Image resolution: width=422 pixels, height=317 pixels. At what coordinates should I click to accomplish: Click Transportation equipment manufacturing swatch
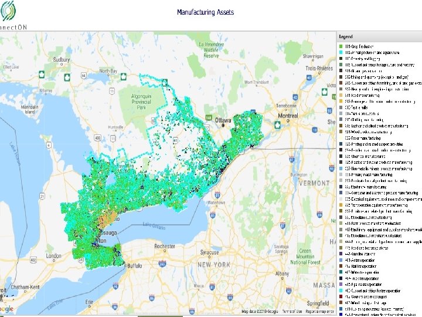click(x=341, y=205)
